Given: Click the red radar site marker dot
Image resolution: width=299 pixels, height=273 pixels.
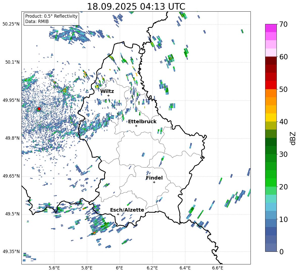Looking at the screenshot, I should pyautogui.click(x=39, y=109).
